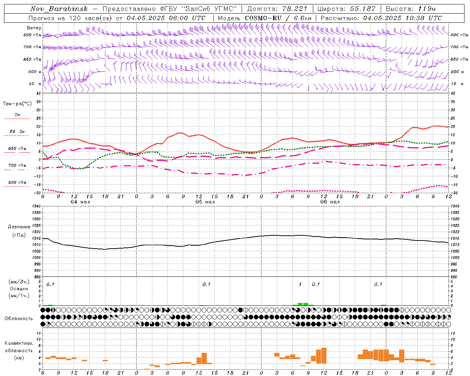
Task: Click the '500 гПа' temperature legend dotted line
Action: click(16, 187)
